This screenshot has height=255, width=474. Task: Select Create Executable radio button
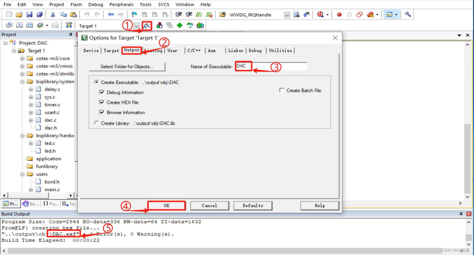[x=97, y=82]
